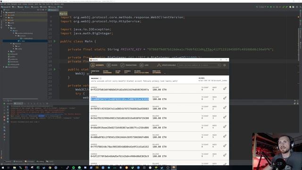Show private key for highlighted address index 1
This screenshot has width=302, height=170.
[225, 98]
